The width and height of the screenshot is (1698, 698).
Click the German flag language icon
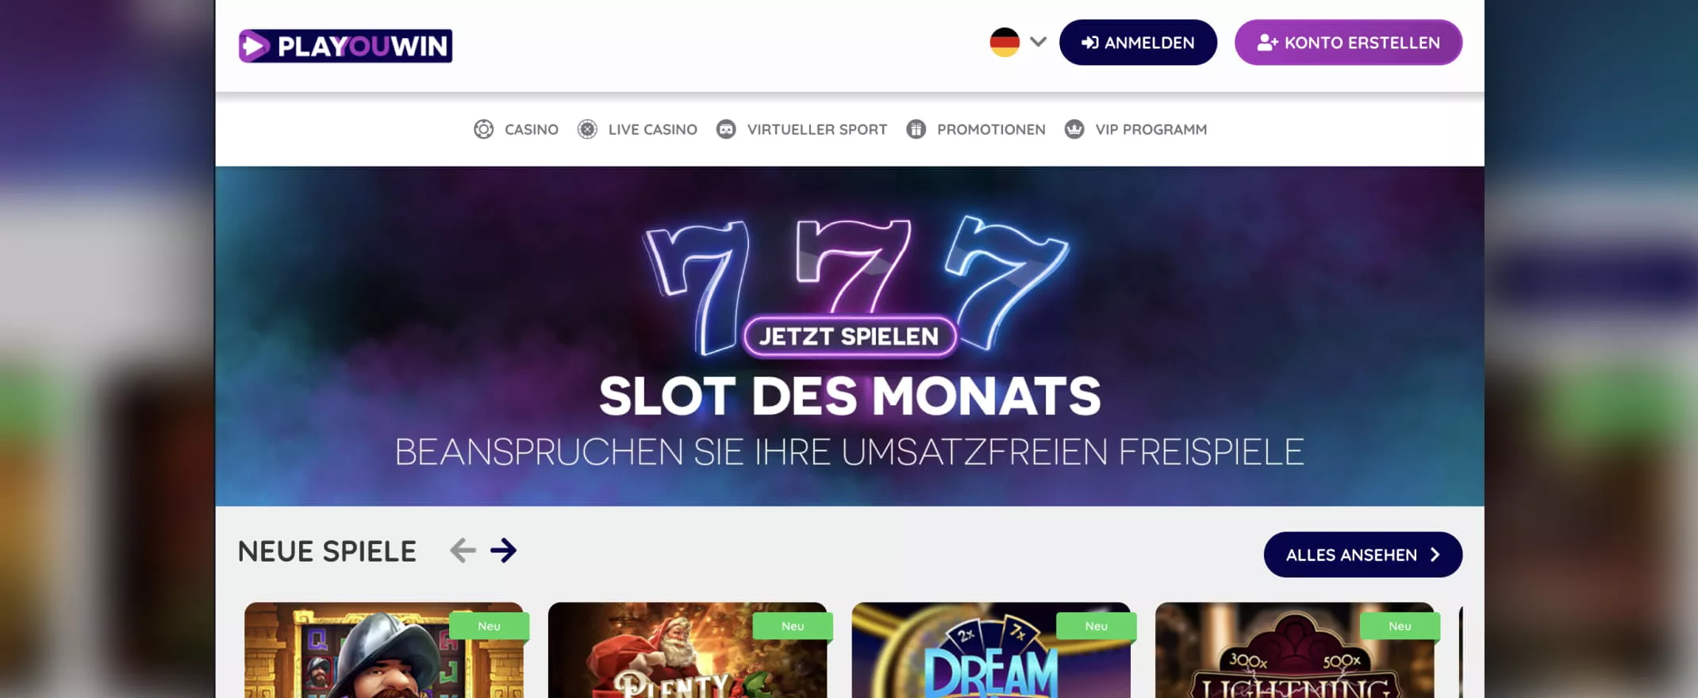pos(1005,42)
